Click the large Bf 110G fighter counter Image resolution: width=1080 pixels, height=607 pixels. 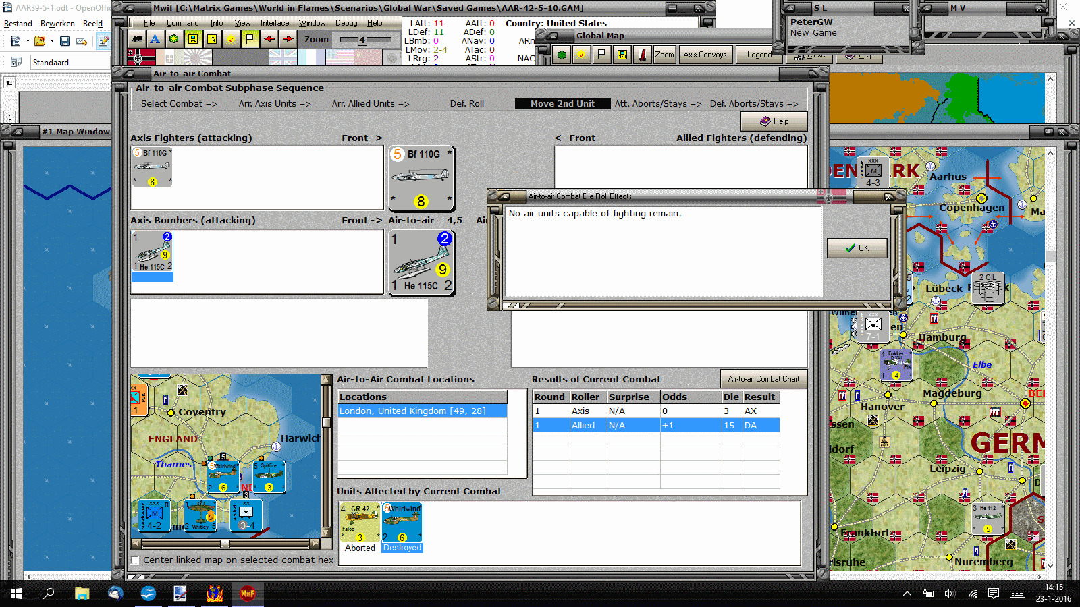click(x=421, y=179)
